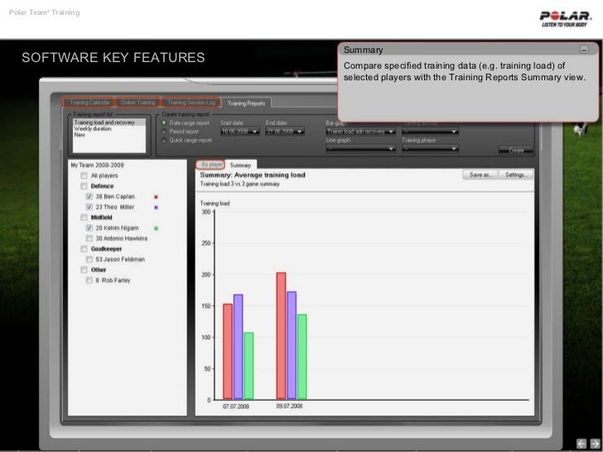This screenshot has height=452, width=603.
Task: Click the 07.07.2008 axis label
Action: tap(236, 406)
